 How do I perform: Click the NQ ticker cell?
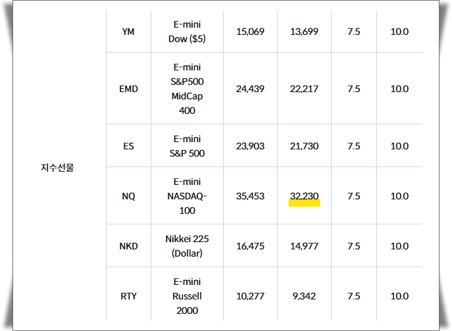(x=128, y=196)
